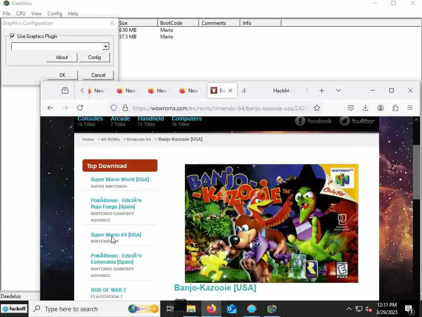This screenshot has width=422, height=317.
Task: Click the All ROMs breadcrumb link
Action: 110,140
